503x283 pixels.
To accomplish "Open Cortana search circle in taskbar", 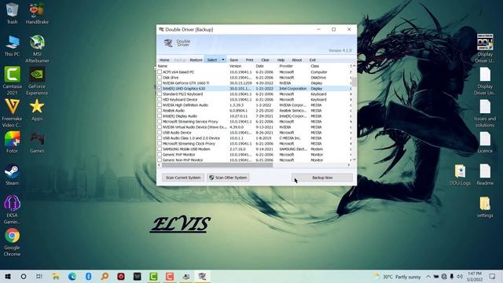I will point(24,276).
